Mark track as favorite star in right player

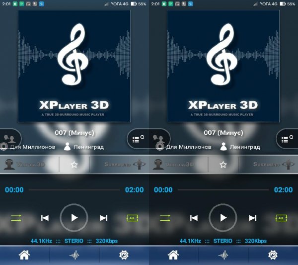tap(223, 165)
